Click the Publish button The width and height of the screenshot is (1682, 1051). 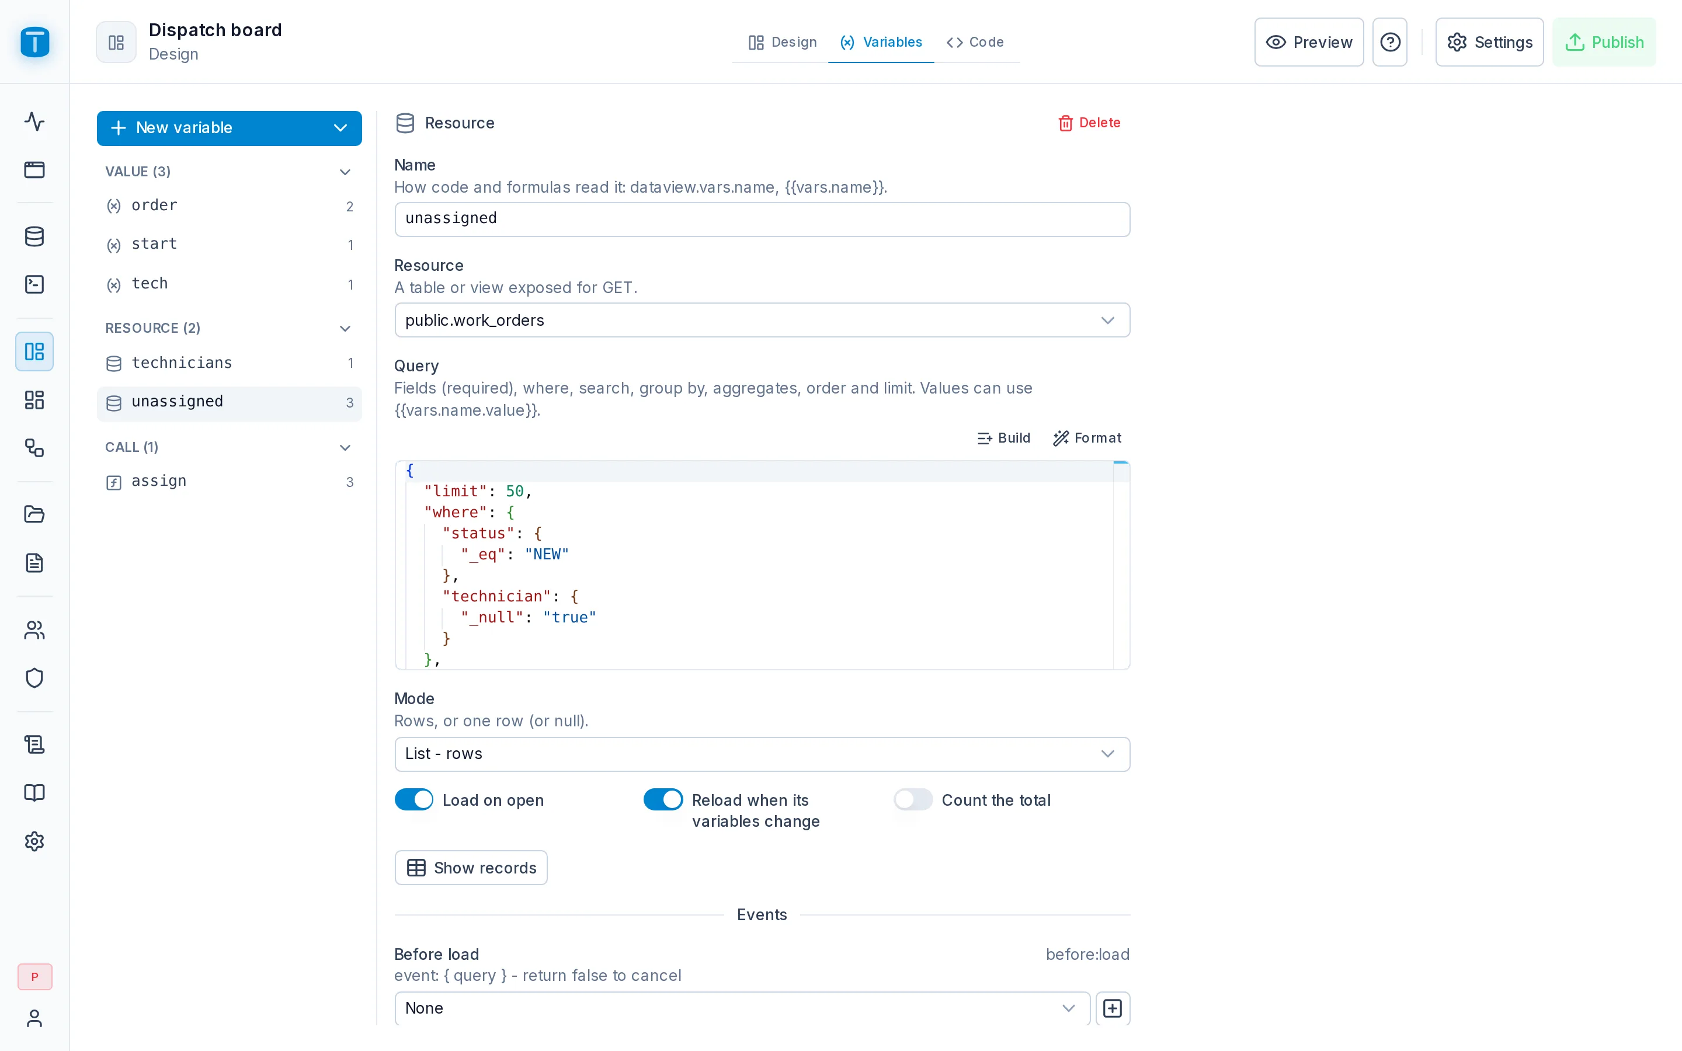pyautogui.click(x=1604, y=43)
